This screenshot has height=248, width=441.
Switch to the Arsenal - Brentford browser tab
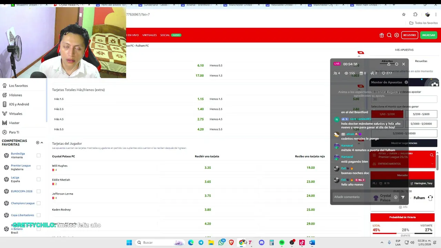[199, 5]
